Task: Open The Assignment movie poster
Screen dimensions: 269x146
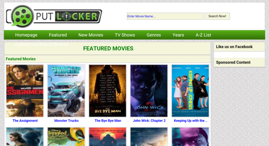Action: click(25, 91)
